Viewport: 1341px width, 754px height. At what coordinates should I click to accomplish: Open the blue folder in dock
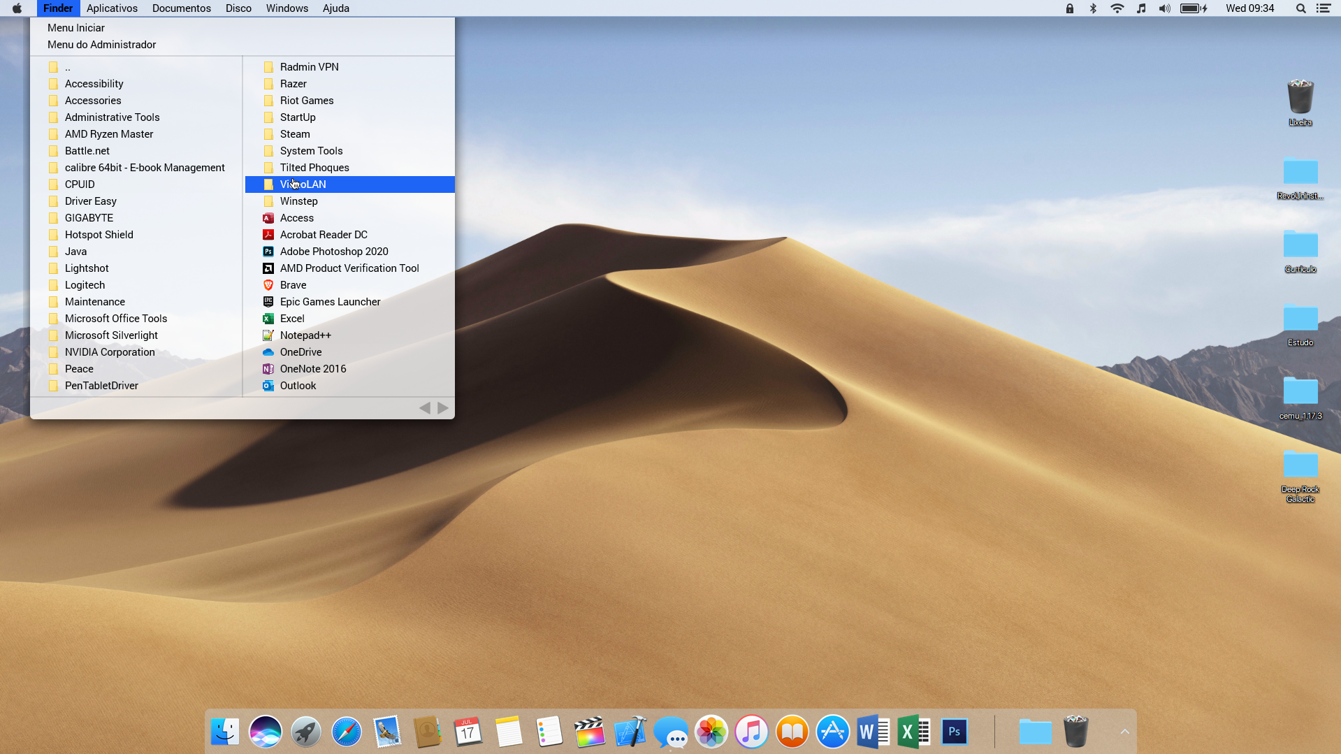(1035, 732)
